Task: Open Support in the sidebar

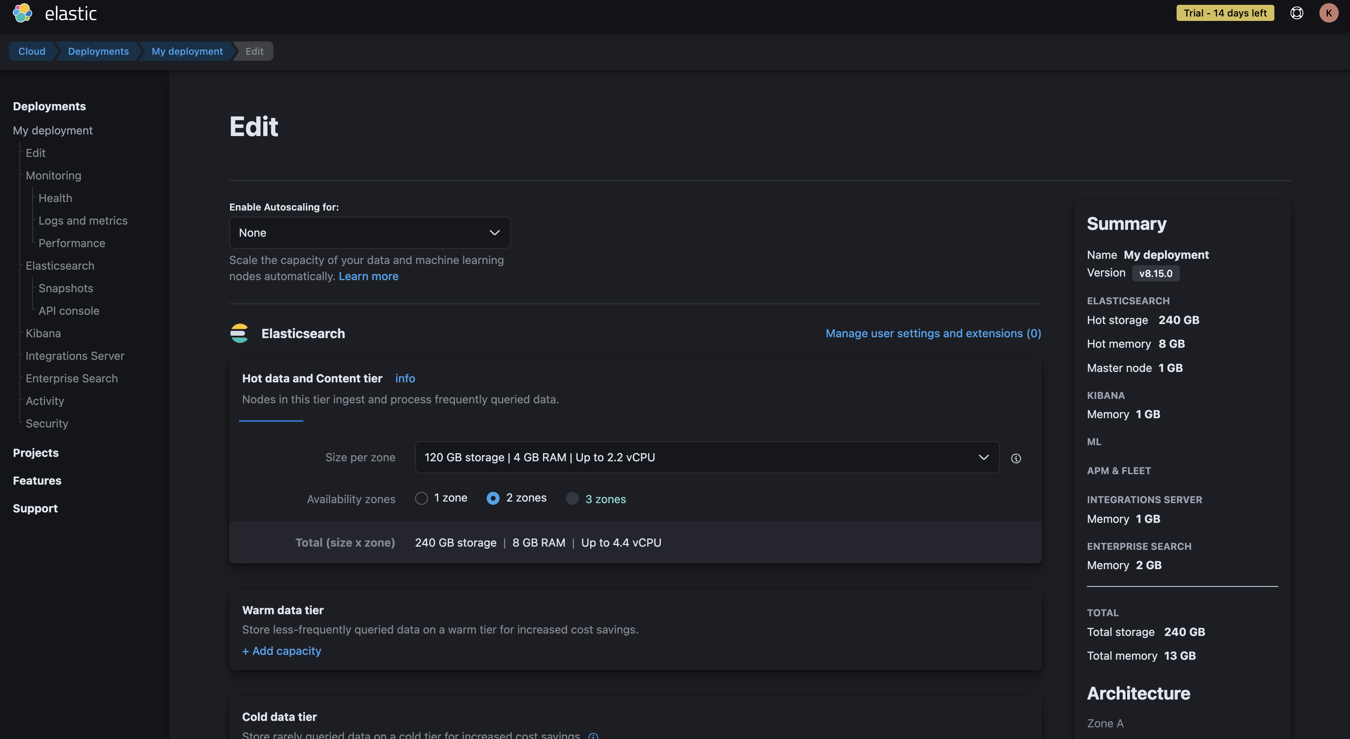Action: [35, 509]
